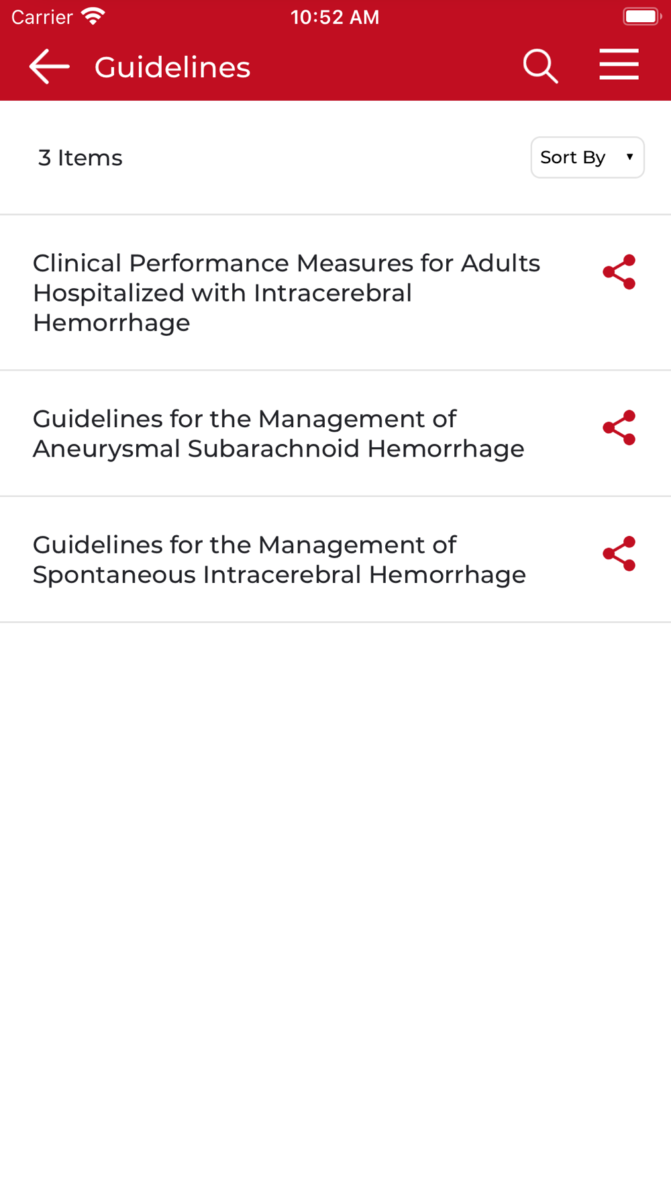Tap the empty area below the list
Viewport: 671px width, 1194px height.
pyautogui.click(x=335, y=907)
